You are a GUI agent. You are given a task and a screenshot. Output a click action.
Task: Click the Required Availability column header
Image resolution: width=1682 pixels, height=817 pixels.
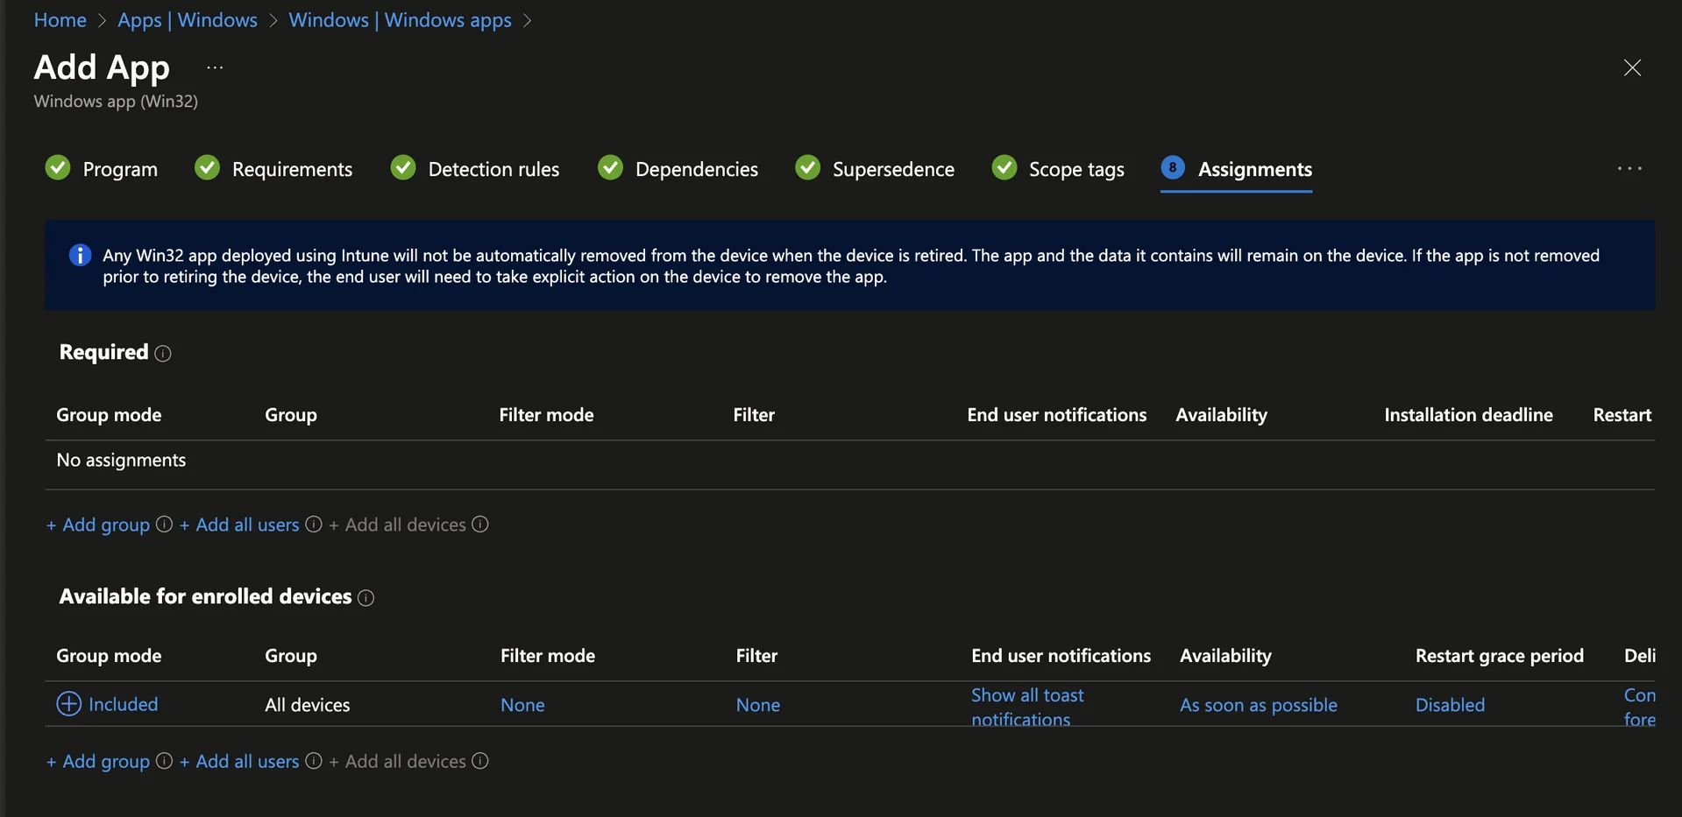click(x=1221, y=414)
